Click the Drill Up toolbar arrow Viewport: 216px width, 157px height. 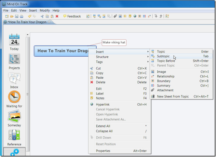[161, 16]
